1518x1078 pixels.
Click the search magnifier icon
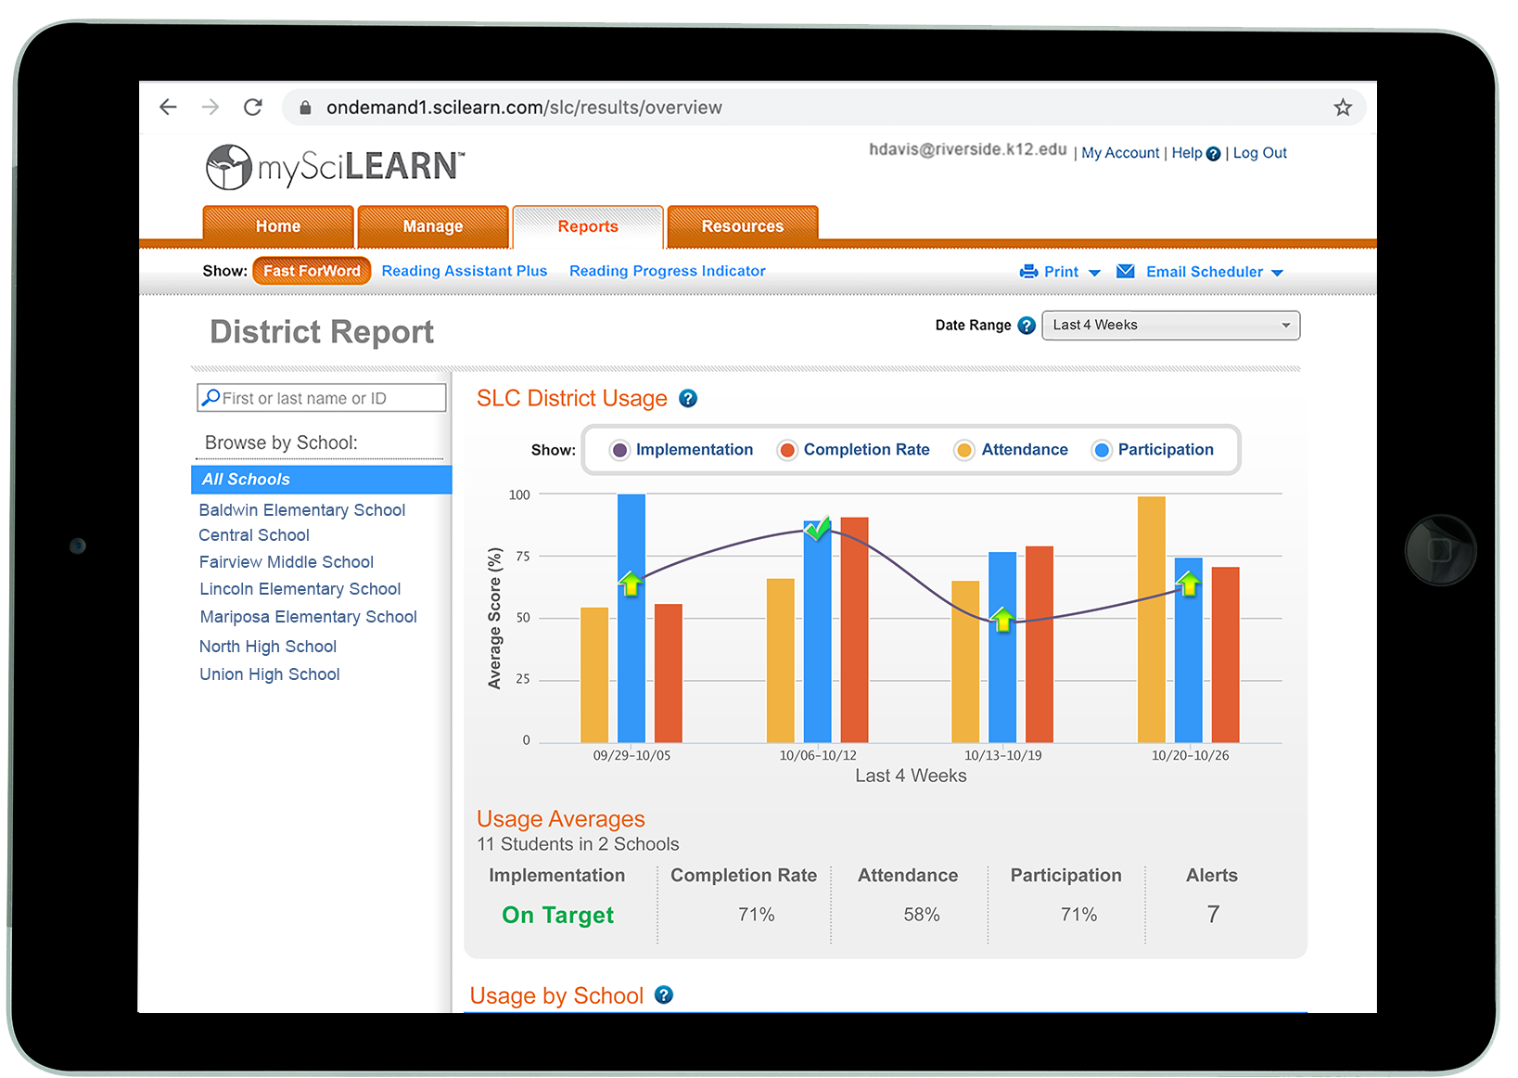[x=210, y=397]
